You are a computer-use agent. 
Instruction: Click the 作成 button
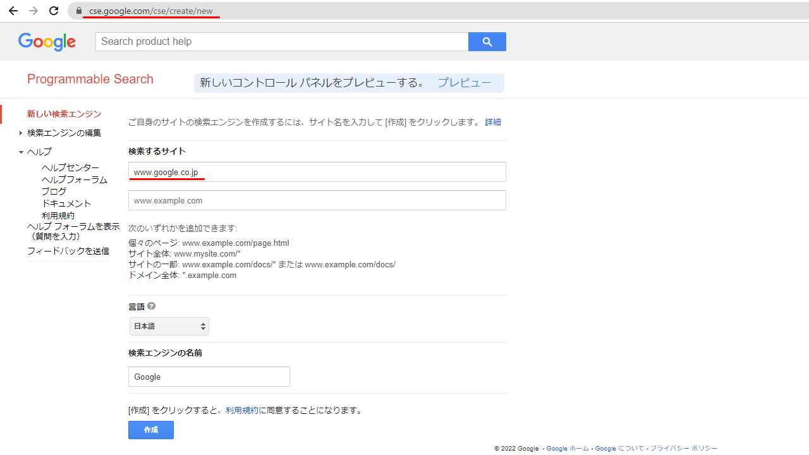[x=150, y=430]
